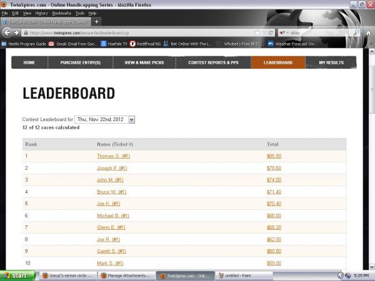This screenshot has width=375, height=281.
Task: Open the Bookmarks menu in menu bar
Action: [61, 12]
